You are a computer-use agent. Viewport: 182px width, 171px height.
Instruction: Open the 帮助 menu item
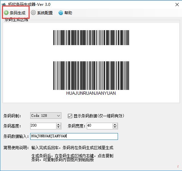coord(68,13)
